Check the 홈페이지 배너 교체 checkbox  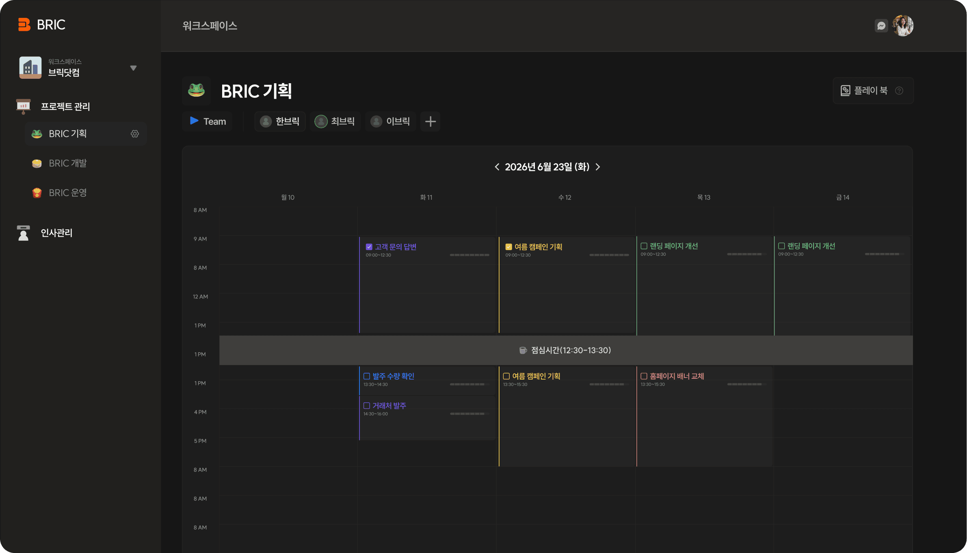coord(644,376)
